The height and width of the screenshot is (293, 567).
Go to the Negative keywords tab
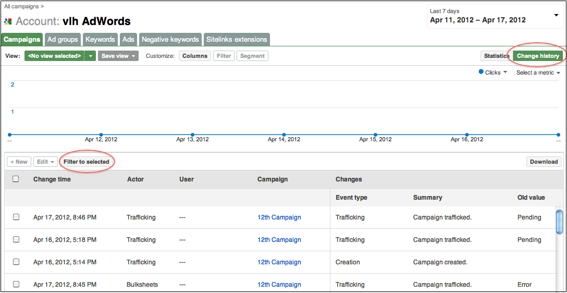point(170,40)
